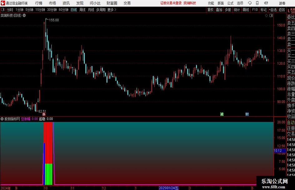Click the 多股 multi-stock button

(x=228, y=10)
